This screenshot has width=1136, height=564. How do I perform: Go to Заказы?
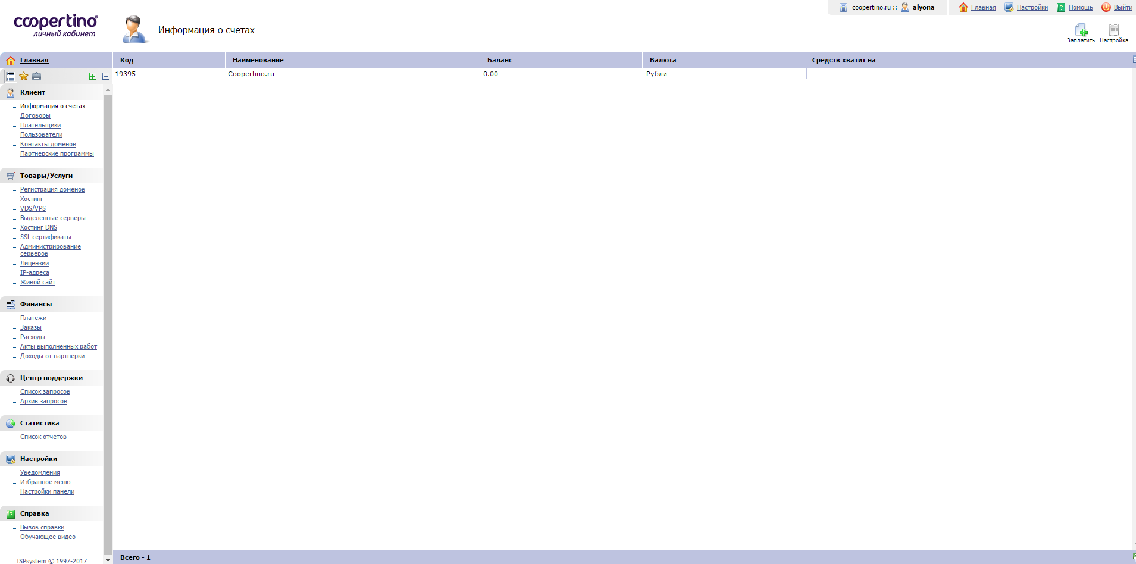[31, 327]
